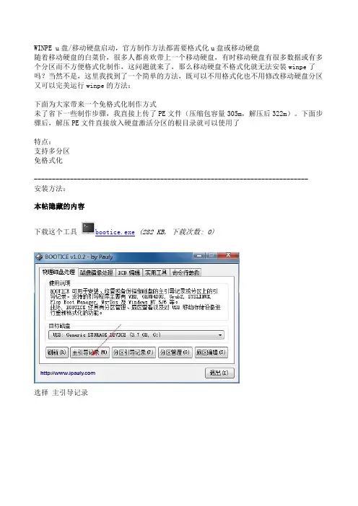Open 分区管理 (G) partition manager

(x=175, y=352)
